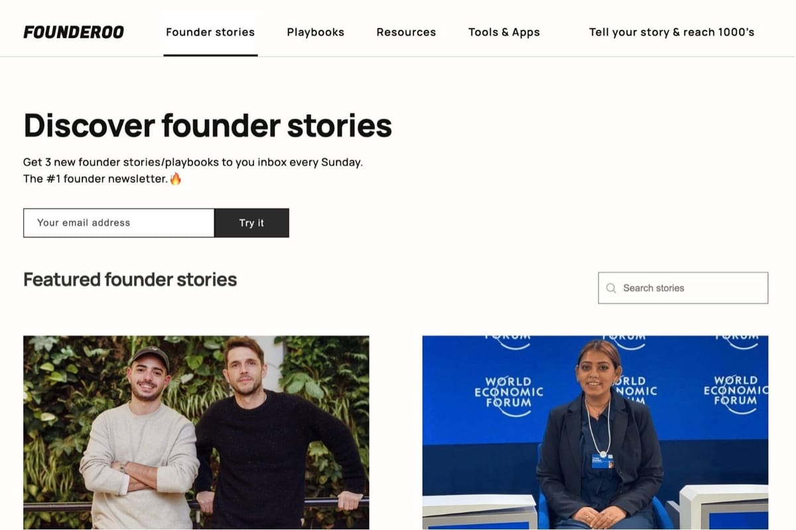The width and height of the screenshot is (796, 530).
Task: Click the magnifying glass search icon
Action: point(611,288)
